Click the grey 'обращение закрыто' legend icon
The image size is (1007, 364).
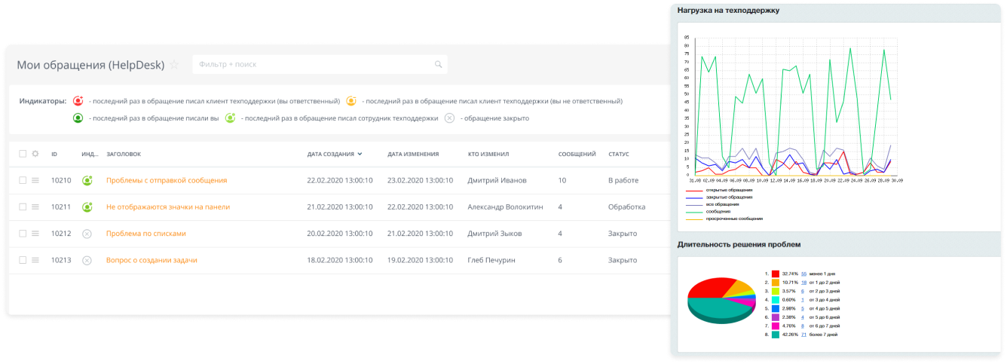[449, 118]
